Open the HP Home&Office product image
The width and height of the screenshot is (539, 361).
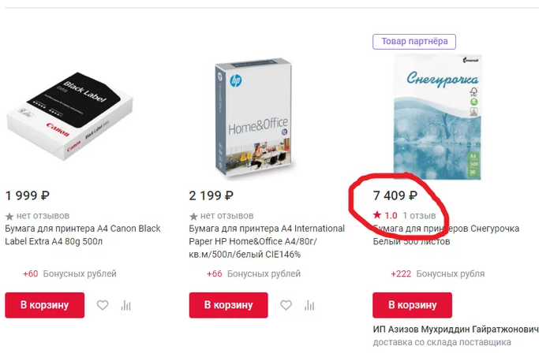click(252, 118)
